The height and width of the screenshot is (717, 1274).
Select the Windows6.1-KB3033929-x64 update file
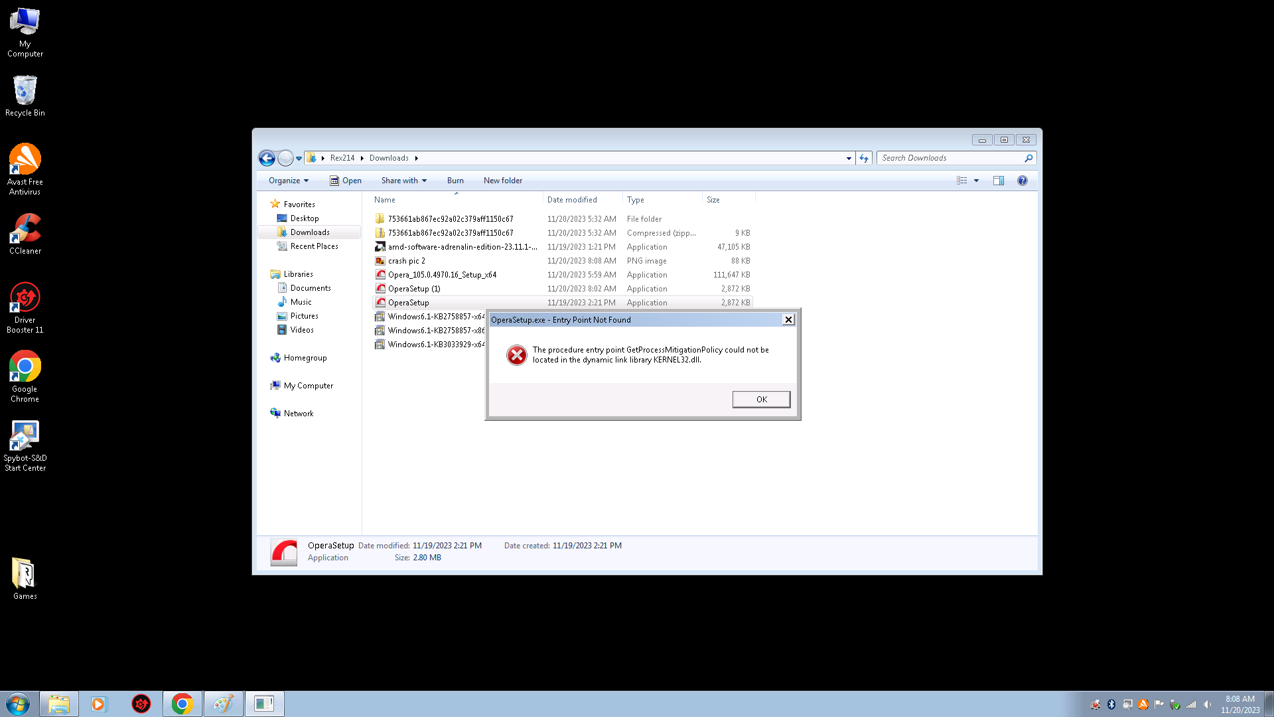coord(430,345)
